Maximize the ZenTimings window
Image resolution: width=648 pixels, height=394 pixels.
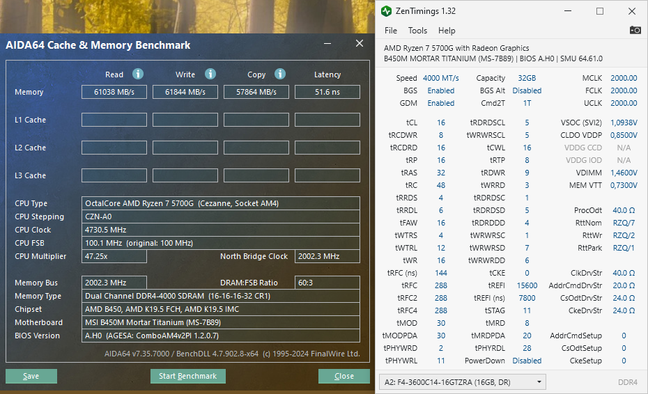point(600,11)
